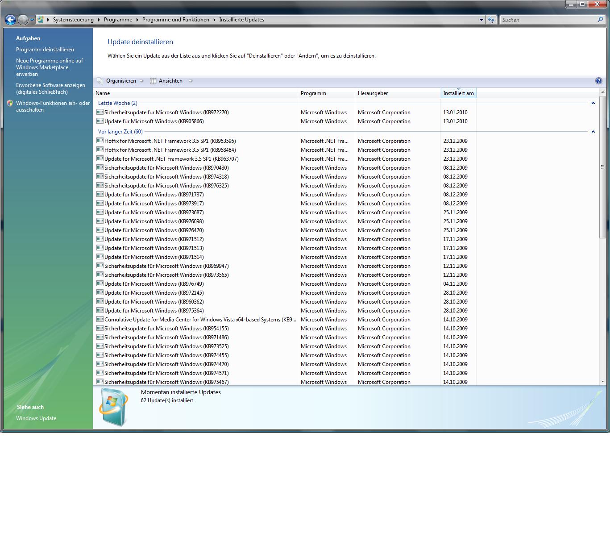
Task: Click the Organisieren toolbar icon
Action: coord(100,81)
